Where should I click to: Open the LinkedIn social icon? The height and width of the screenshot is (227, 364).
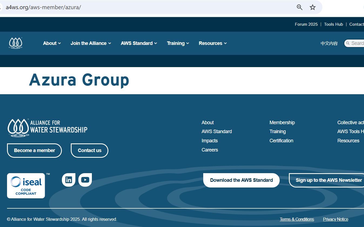(x=69, y=180)
